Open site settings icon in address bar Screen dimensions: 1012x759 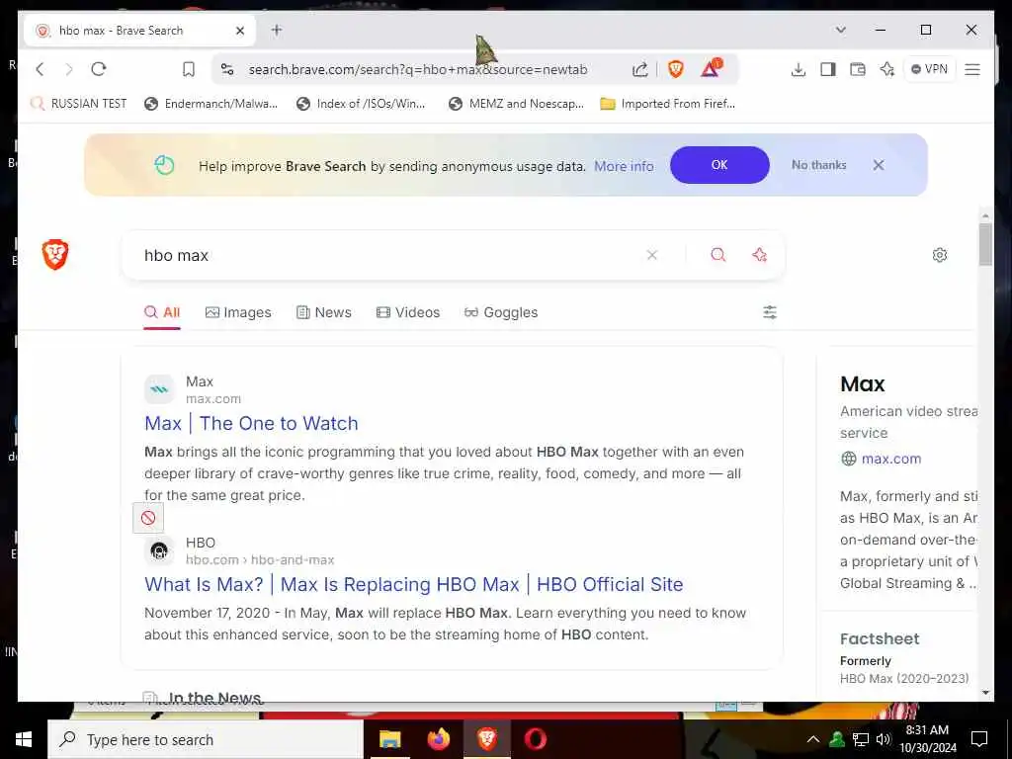click(227, 69)
